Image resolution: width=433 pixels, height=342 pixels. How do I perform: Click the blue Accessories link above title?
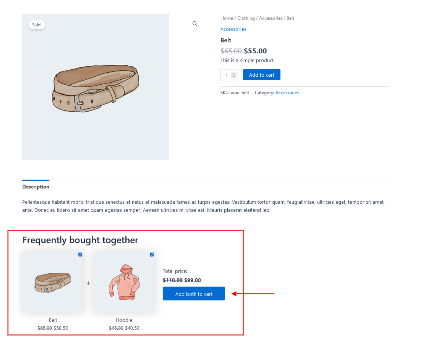tap(233, 29)
